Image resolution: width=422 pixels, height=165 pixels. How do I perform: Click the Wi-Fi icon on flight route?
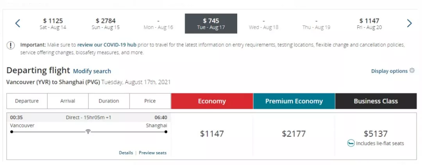[88, 131]
